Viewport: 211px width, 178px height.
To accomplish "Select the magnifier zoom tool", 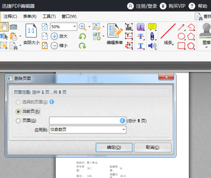I will pos(83,27).
